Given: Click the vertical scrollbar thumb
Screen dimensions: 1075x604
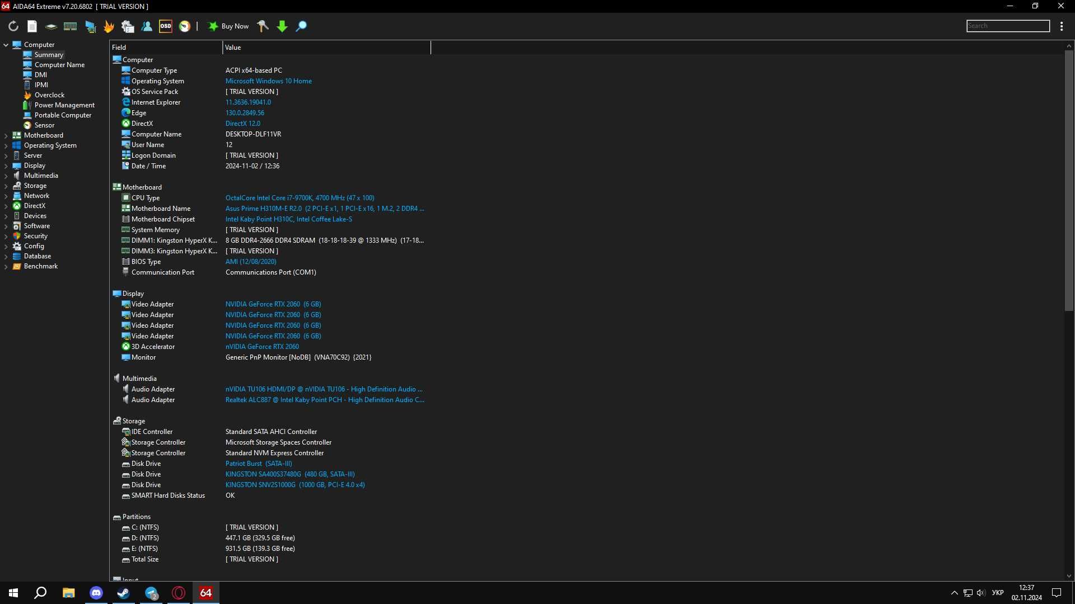Looking at the screenshot, I should pyautogui.click(x=1069, y=181).
